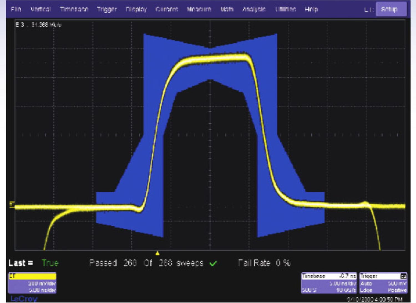Click the E3 34.368 Mb/s mask label

pyautogui.click(x=38, y=25)
